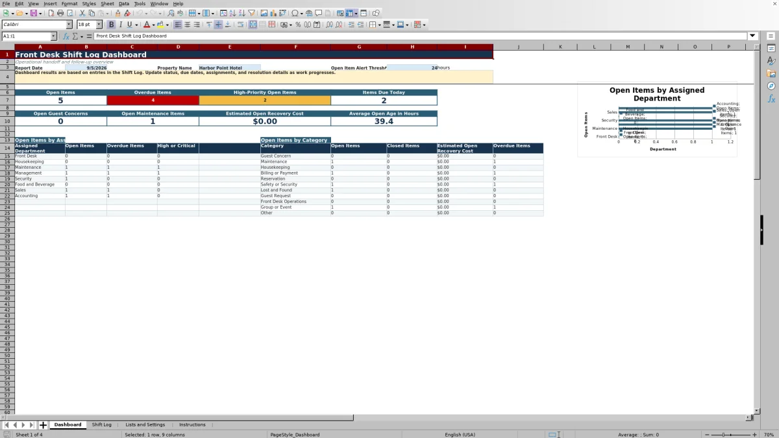This screenshot has width=779, height=438.
Task: Open the Functions sidebar deck
Action: click(x=771, y=99)
